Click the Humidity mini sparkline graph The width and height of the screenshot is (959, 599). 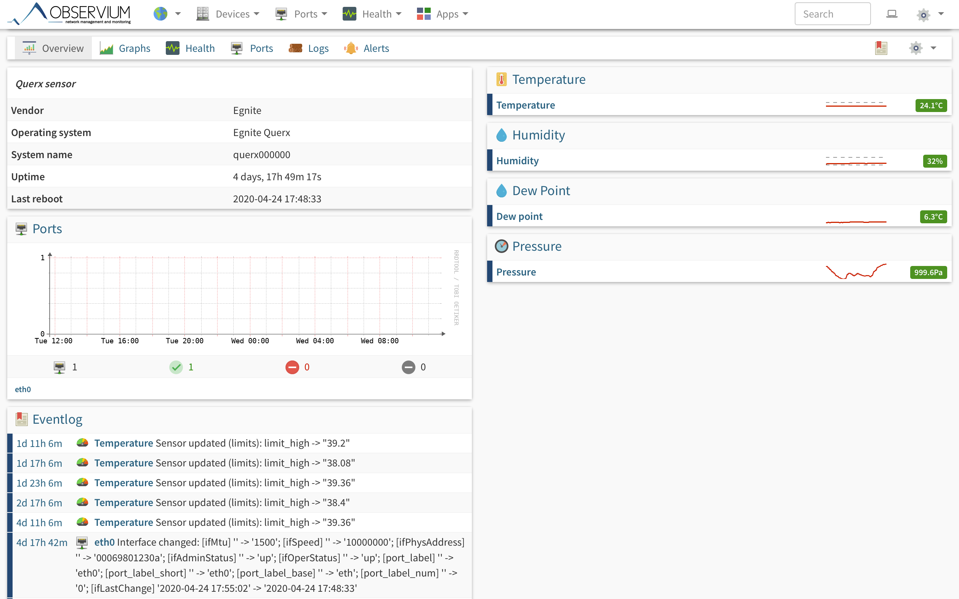coord(856,161)
